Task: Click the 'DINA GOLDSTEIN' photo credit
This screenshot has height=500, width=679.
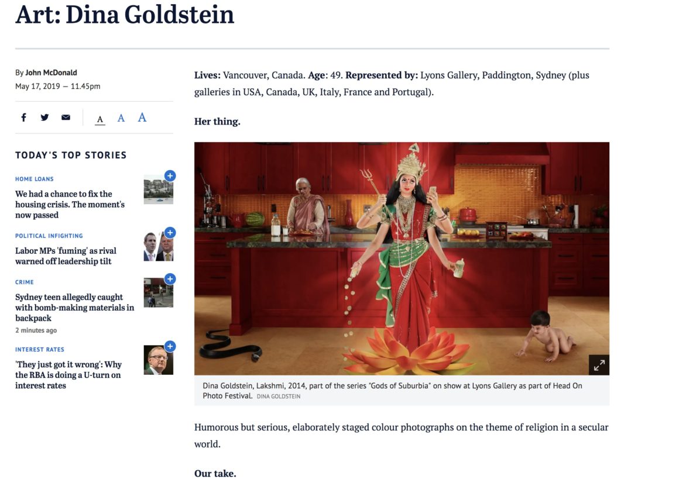Action: click(279, 396)
